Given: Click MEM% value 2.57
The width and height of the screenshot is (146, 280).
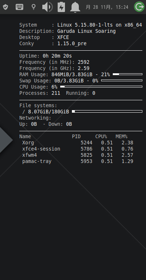Looking at the screenshot, I should (127, 155).
